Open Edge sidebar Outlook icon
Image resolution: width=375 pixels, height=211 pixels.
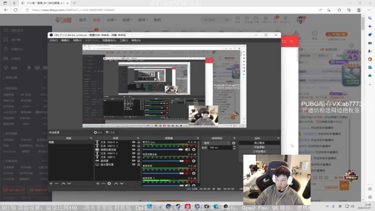(370, 68)
